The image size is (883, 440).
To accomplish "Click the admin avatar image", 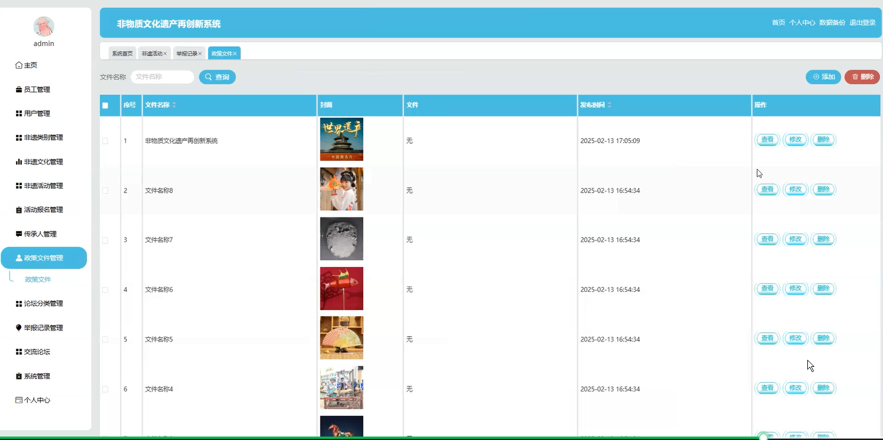I will coord(44,27).
